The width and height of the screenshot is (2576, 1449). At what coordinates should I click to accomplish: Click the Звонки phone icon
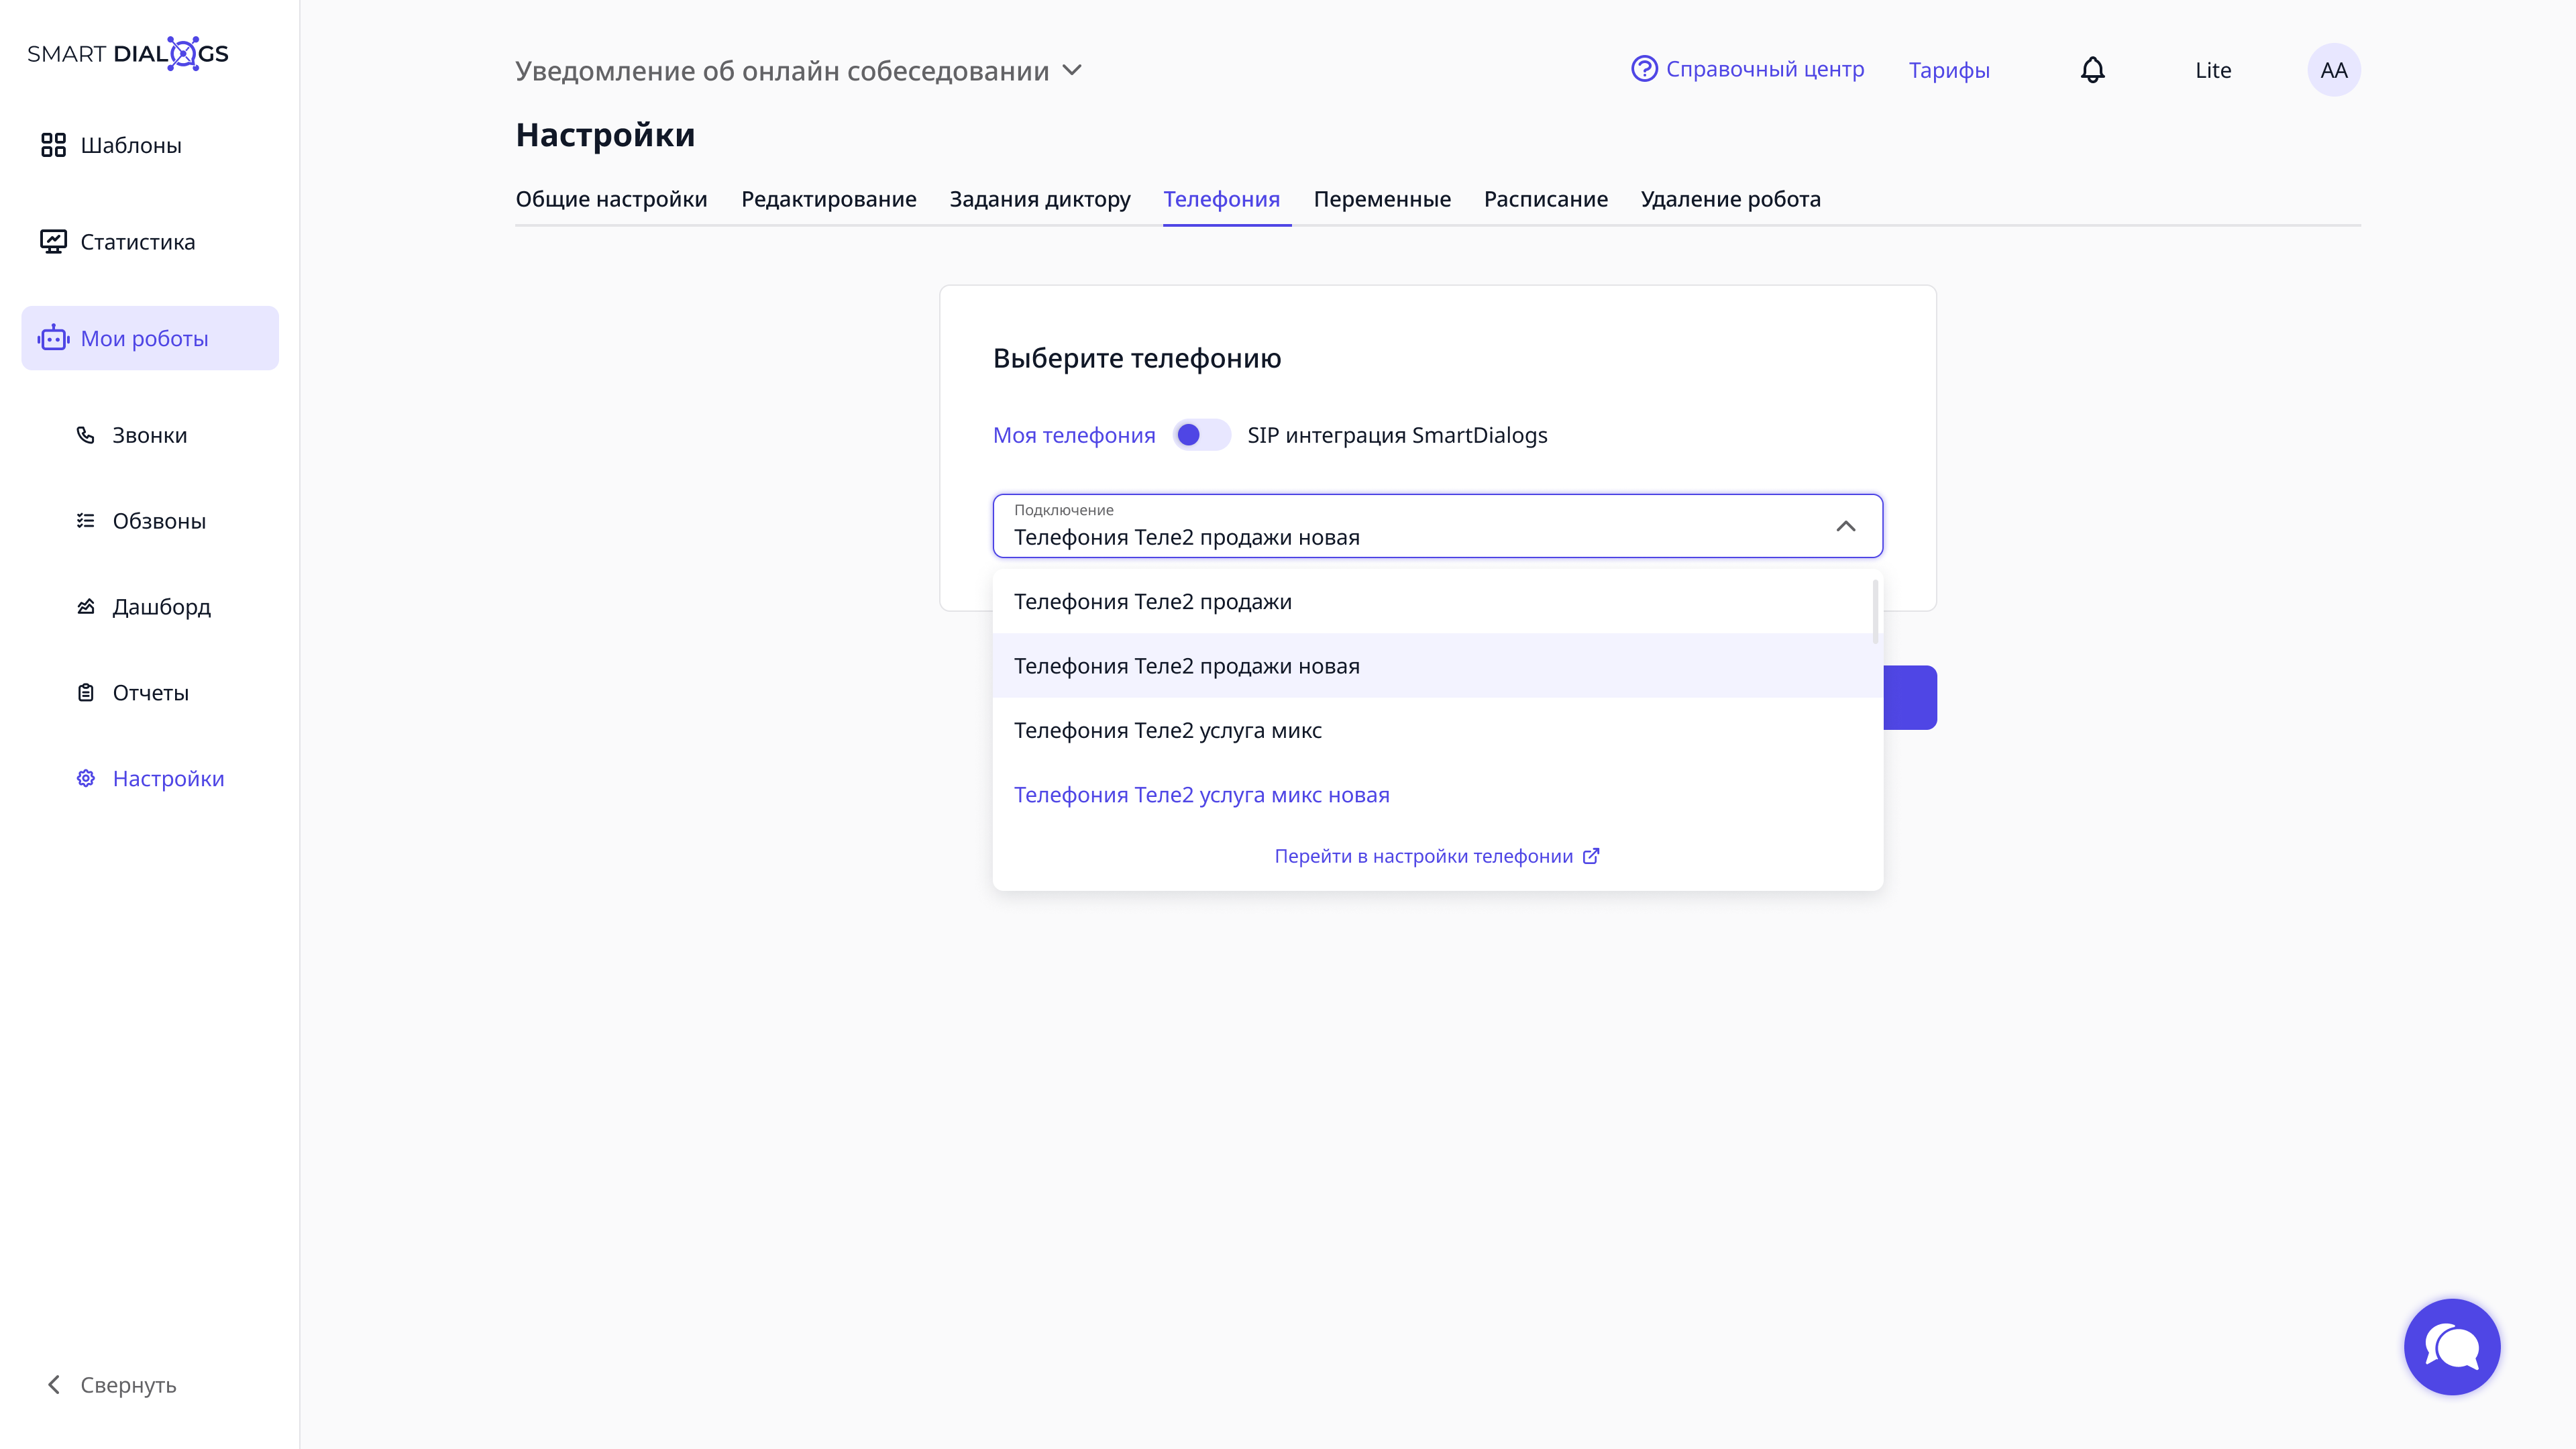point(86,435)
